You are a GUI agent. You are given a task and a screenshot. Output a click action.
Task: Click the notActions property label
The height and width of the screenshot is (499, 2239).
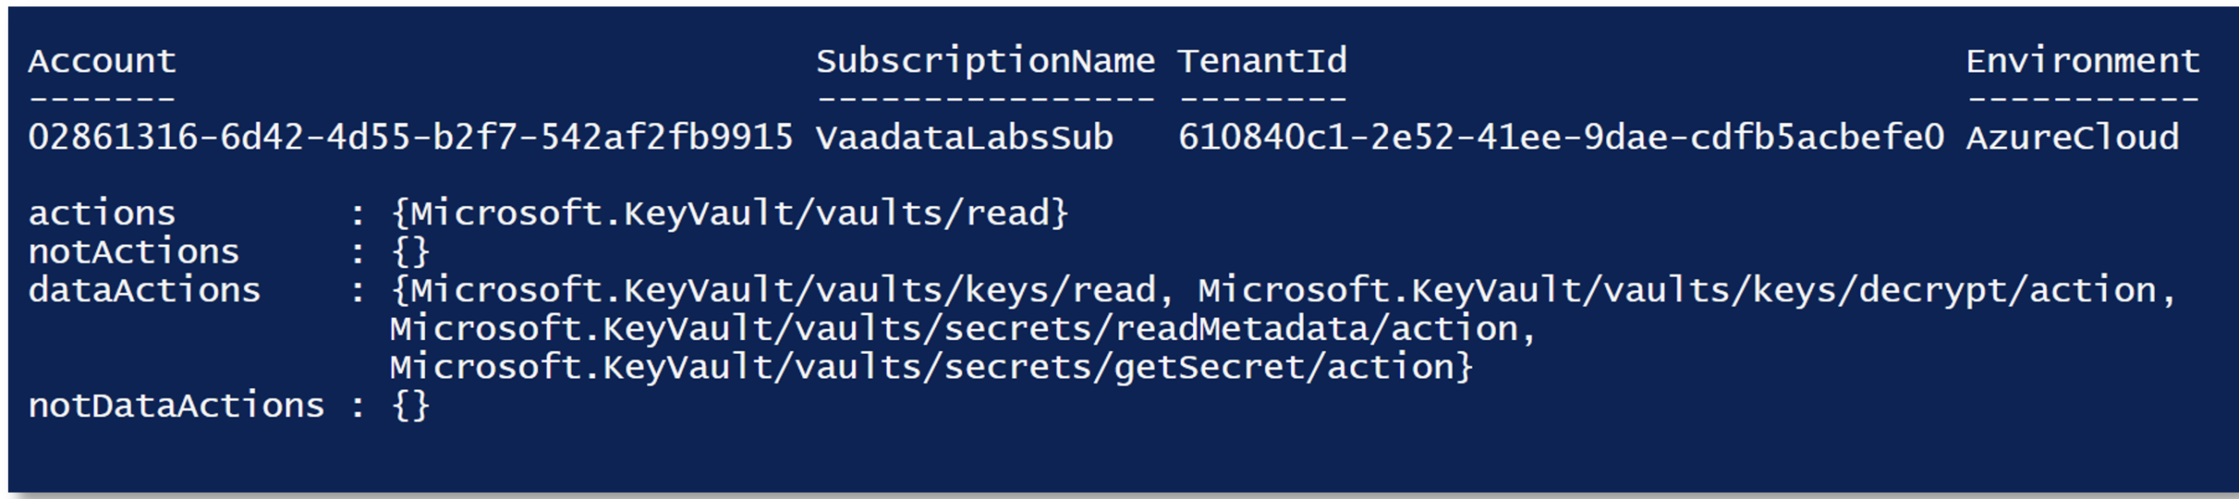[133, 252]
